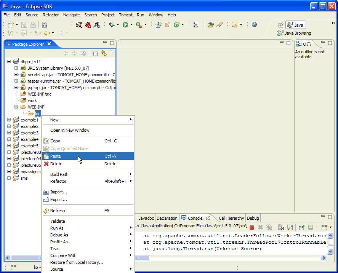Open the Tomcat menu in menu bar
Viewport: 338px width, 273px height.
point(126,15)
